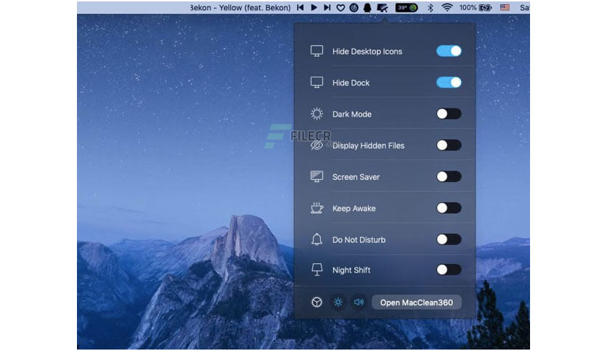Switch on Keep Awake toggle
Image resolution: width=607 pixels, height=351 pixels.
[449, 208]
